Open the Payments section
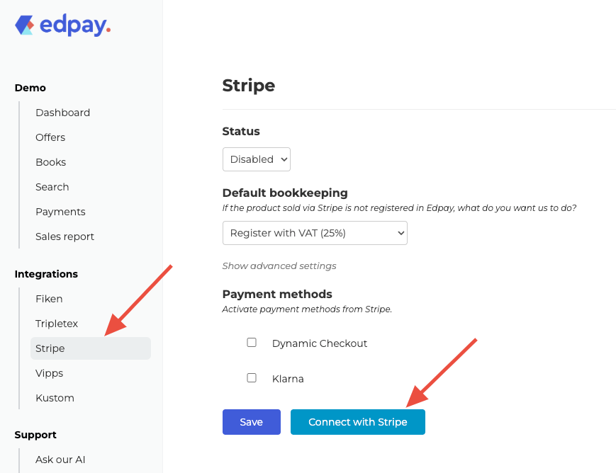The image size is (616, 473). 60,212
